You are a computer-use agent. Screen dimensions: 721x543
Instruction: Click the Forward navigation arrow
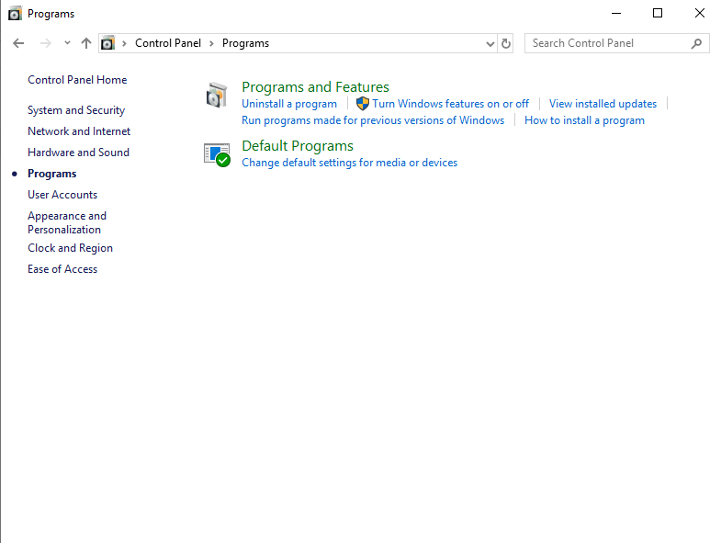[46, 43]
